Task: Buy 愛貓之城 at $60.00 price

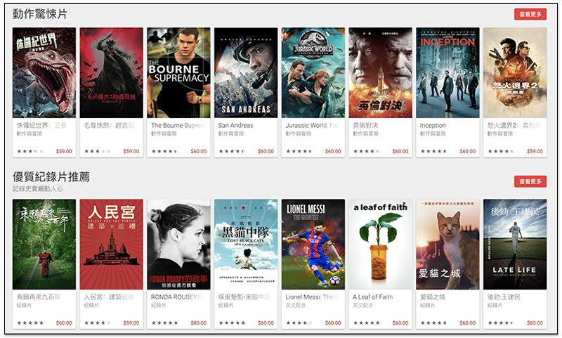Action: (x=467, y=323)
